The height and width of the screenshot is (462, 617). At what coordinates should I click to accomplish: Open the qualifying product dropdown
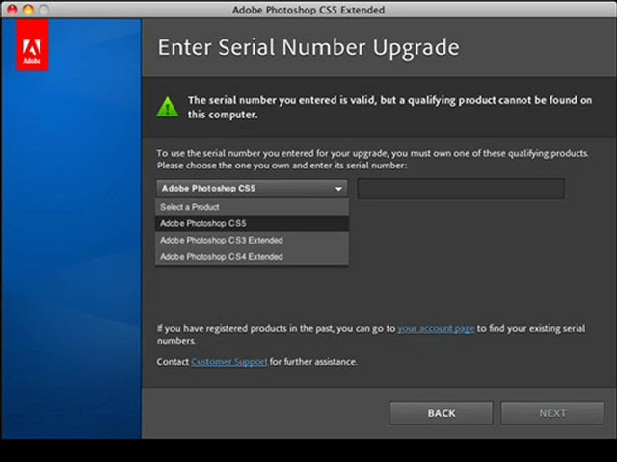[x=252, y=189]
